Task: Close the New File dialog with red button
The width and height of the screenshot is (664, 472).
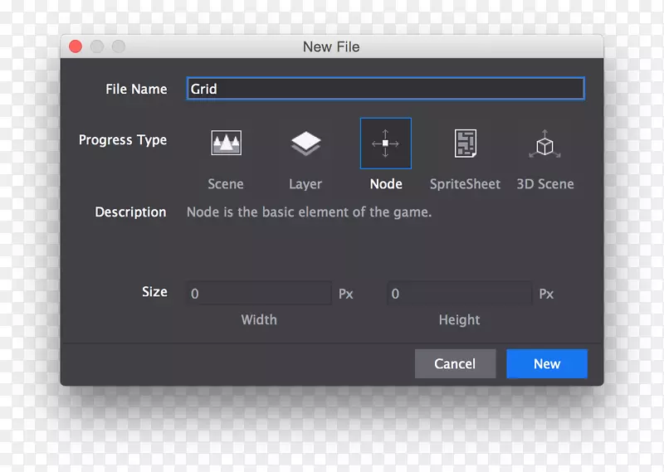Action: click(76, 46)
